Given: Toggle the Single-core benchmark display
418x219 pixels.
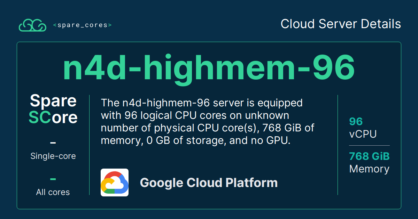Looking at the screenshot, I should (x=53, y=156).
